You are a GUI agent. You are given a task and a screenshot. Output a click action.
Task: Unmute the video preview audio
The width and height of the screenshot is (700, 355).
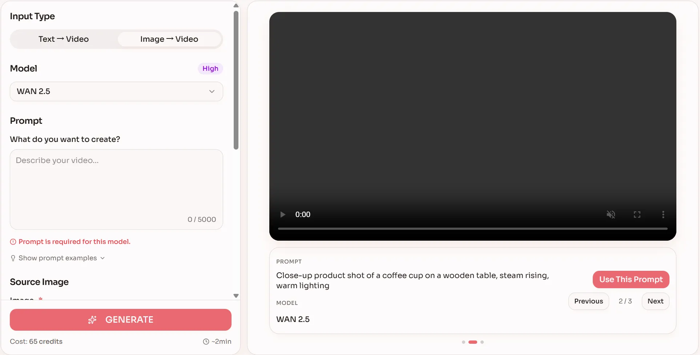coord(611,214)
